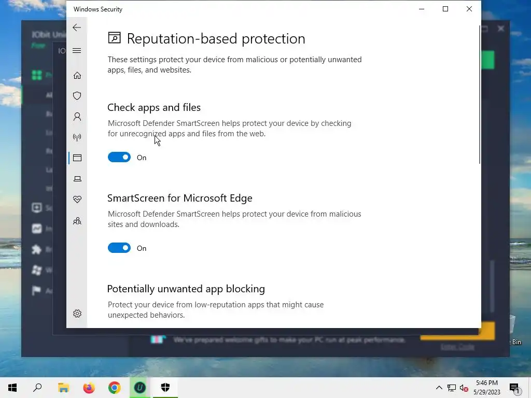Switch to IObit Uninstaller taskbar icon

[x=140, y=388]
